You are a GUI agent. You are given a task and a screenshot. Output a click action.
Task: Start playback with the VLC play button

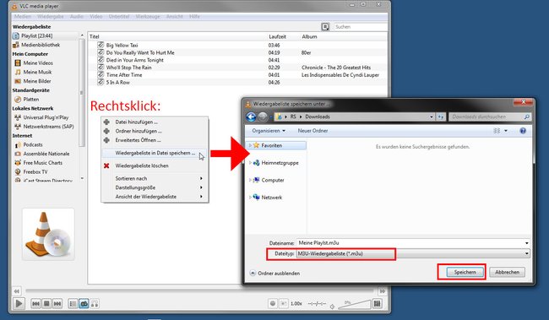tap(19, 304)
